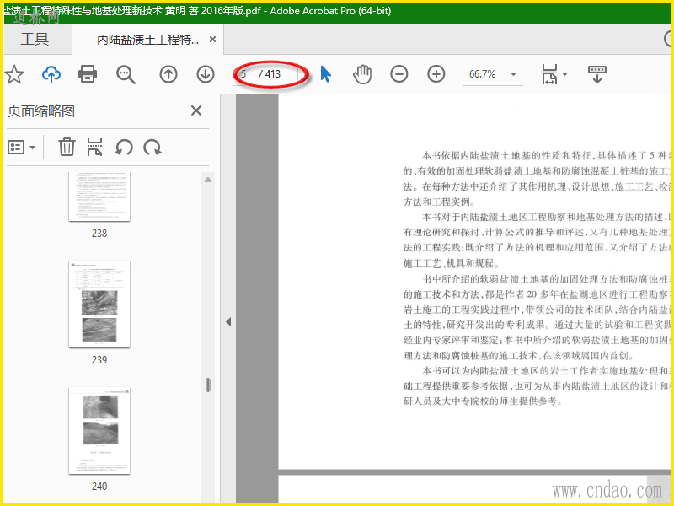This screenshot has width=674, height=506.
Task: Click the 240 page label
Action: coord(99,487)
